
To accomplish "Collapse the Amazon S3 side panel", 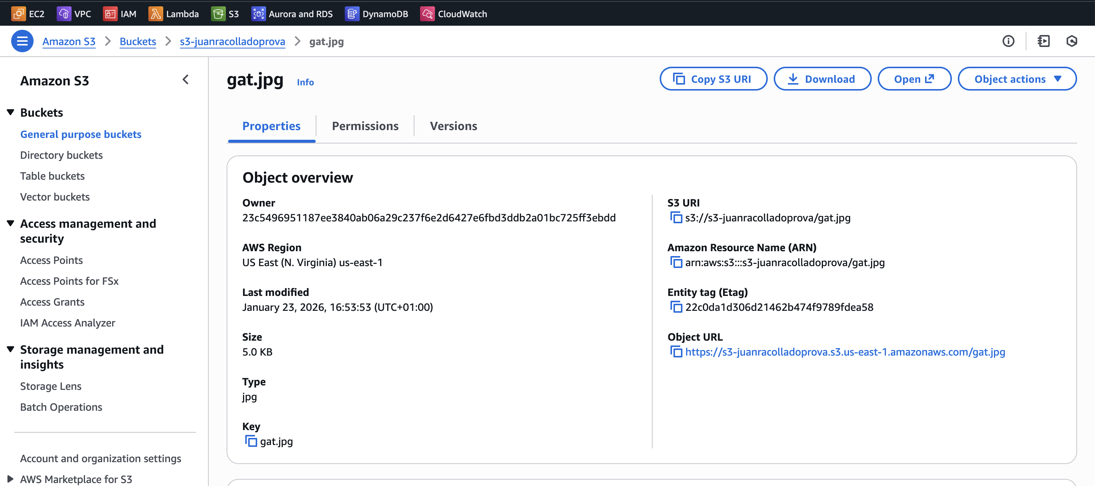I will pos(186,80).
